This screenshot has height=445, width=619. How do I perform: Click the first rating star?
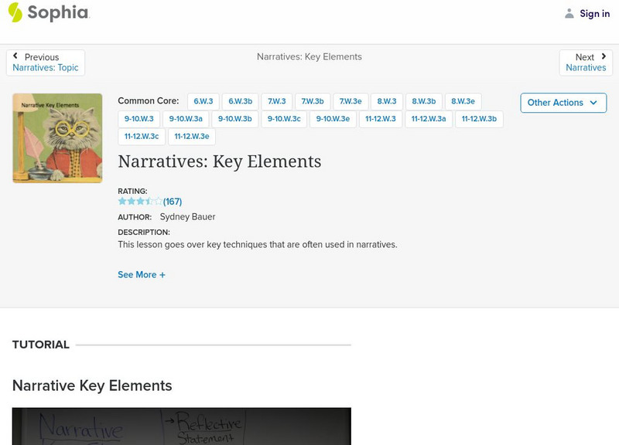coord(121,201)
